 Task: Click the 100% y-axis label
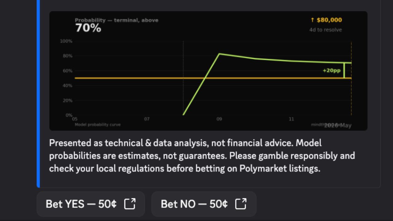tap(66, 41)
